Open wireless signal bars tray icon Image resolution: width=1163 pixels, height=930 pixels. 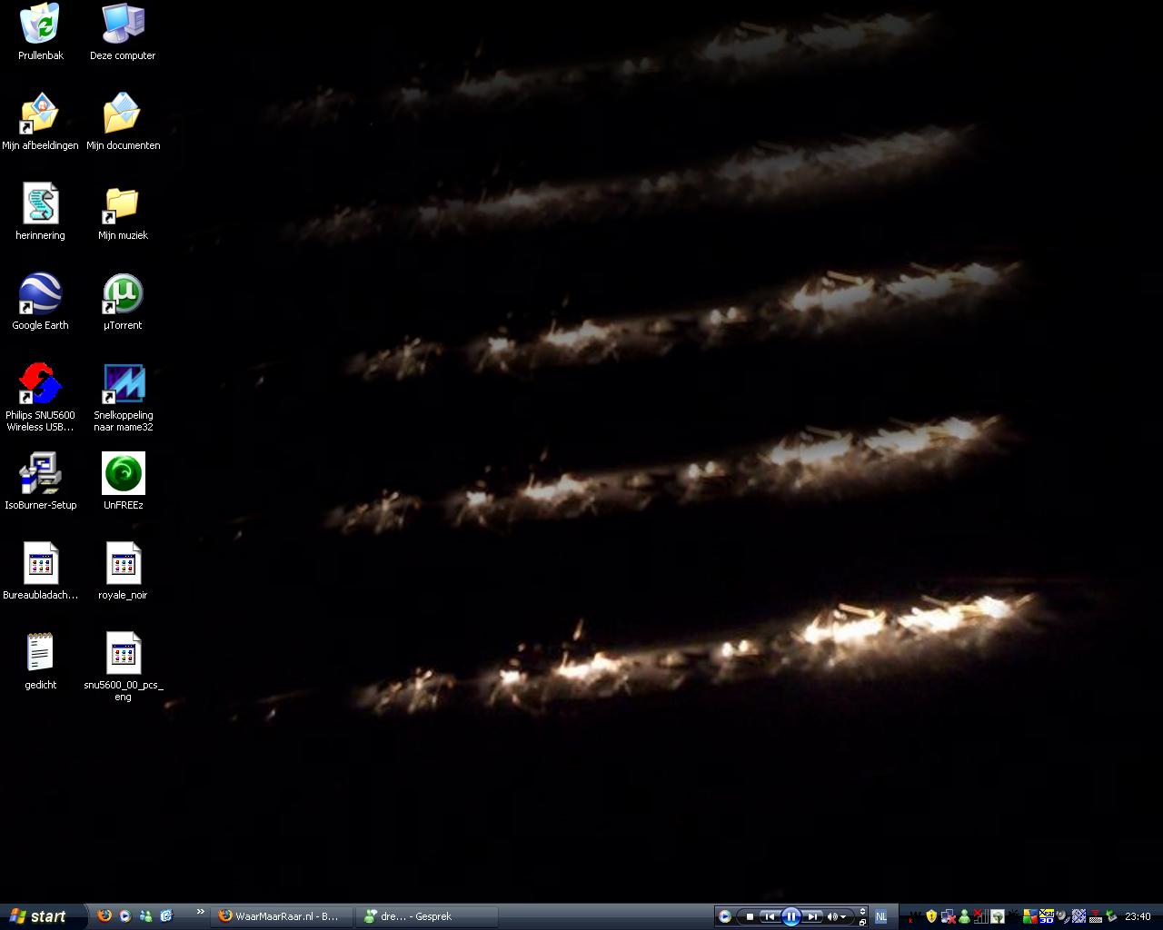[x=981, y=916]
